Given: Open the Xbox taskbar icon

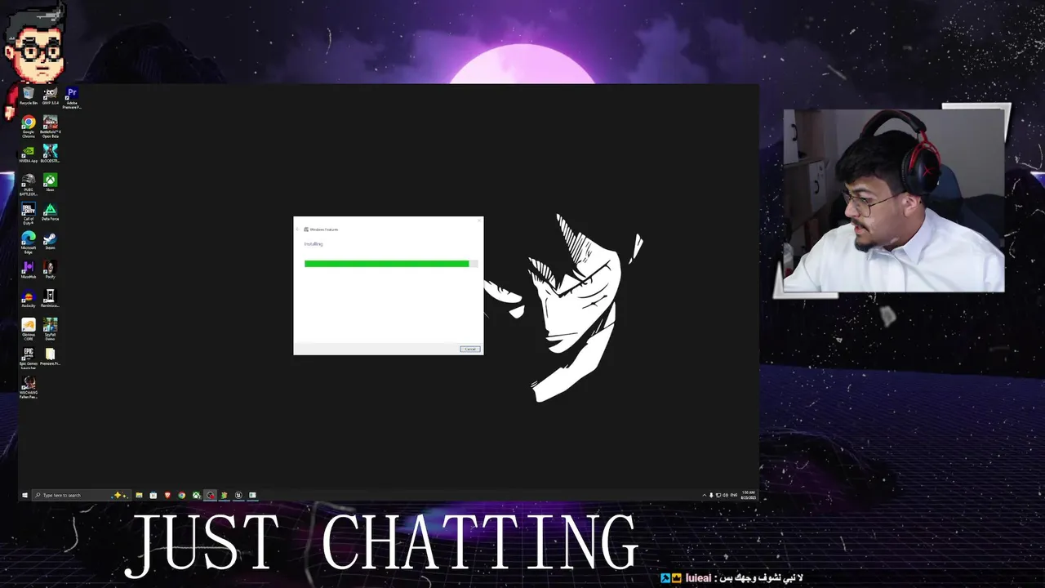Looking at the screenshot, I should (x=196, y=495).
